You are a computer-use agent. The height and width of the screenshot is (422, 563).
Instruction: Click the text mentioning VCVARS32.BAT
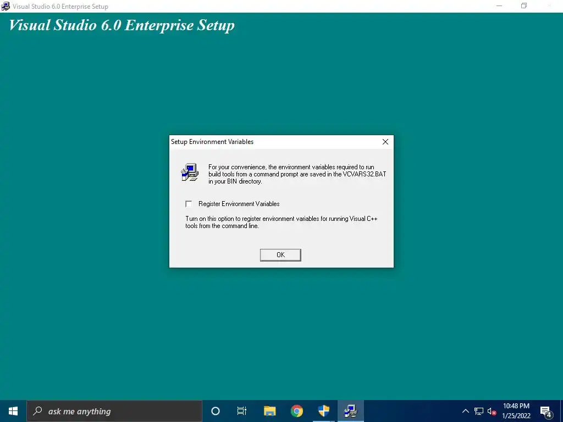click(297, 174)
